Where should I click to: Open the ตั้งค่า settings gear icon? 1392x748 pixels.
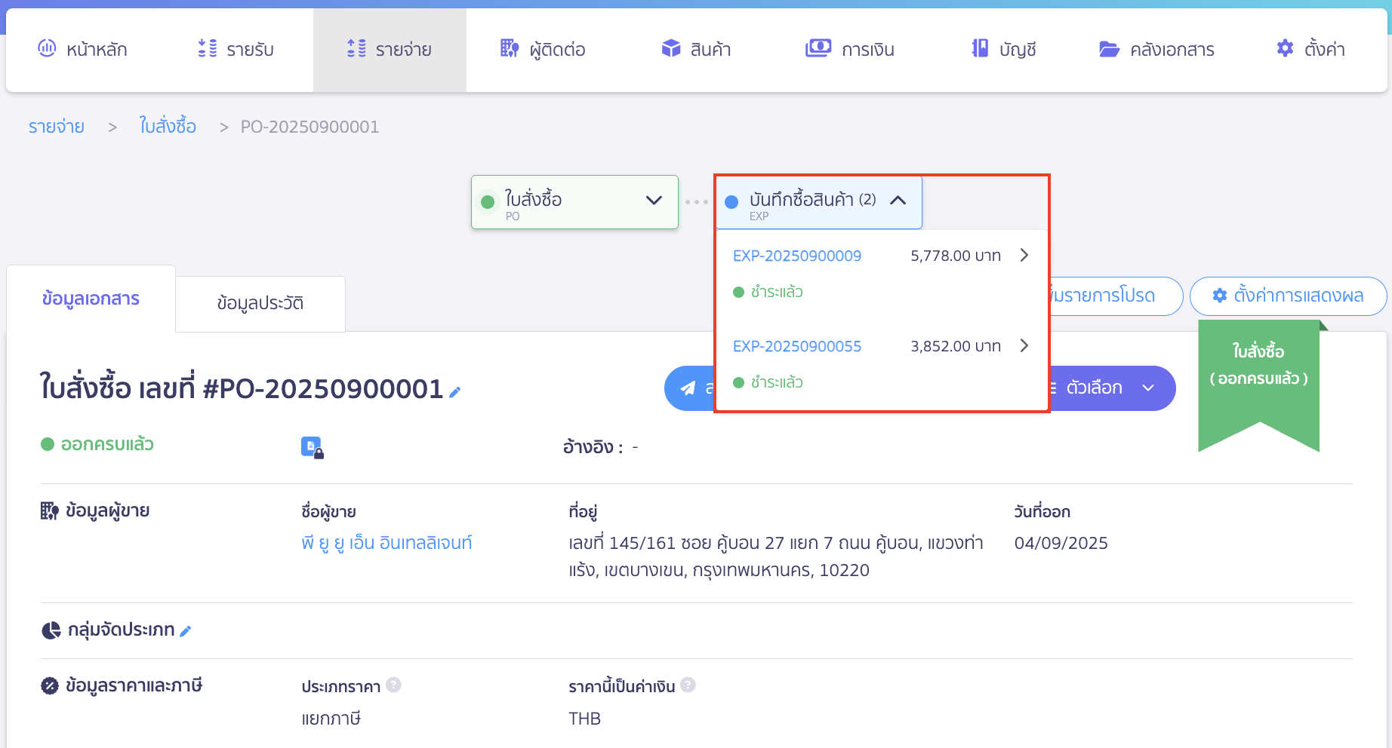click(1283, 48)
